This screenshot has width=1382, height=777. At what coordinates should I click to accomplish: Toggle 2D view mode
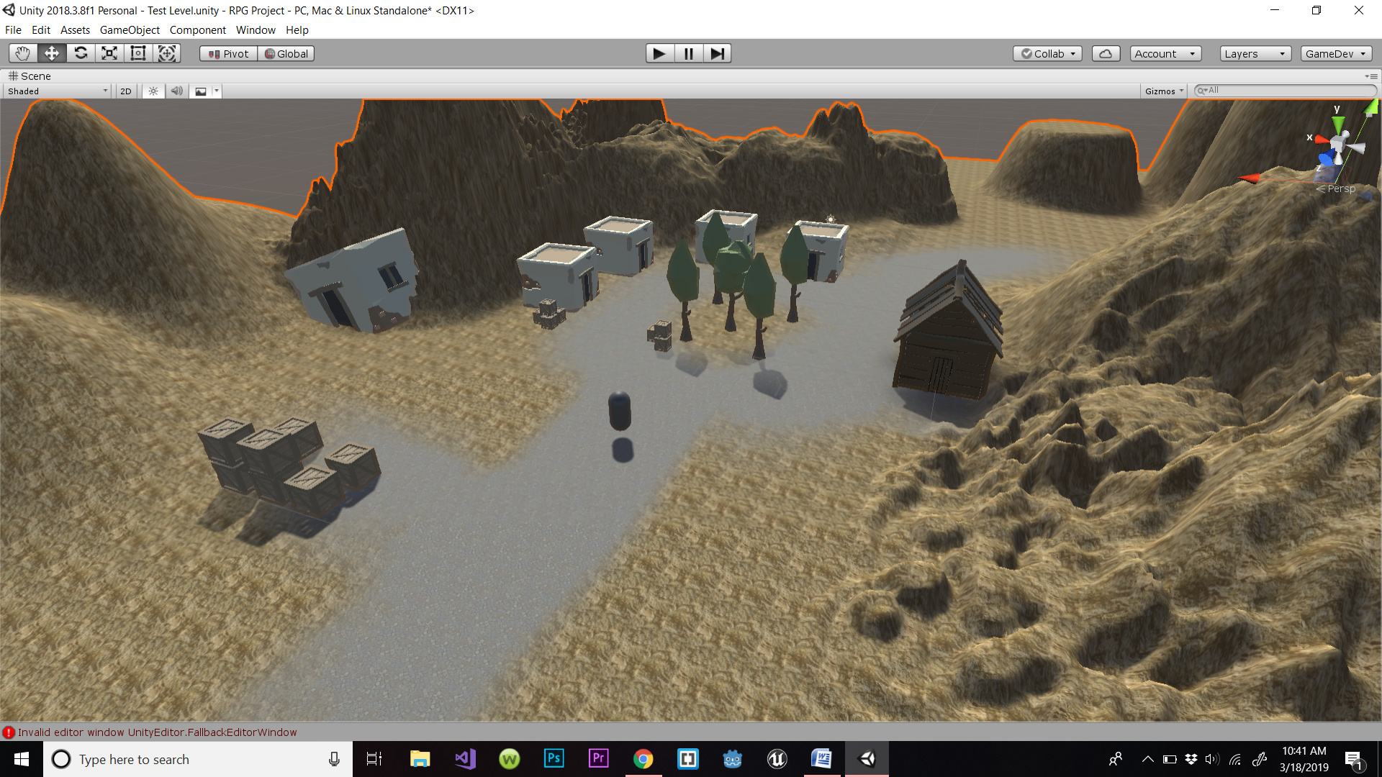tap(125, 91)
